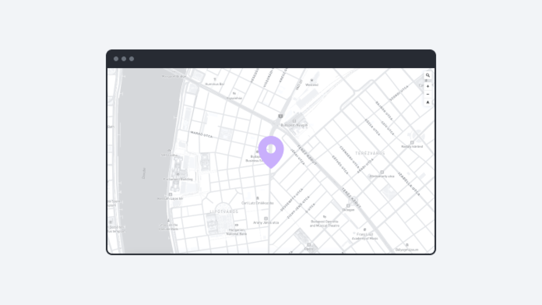The height and width of the screenshot is (305, 542).
Task: Click the Parliament Building label
Action: point(178,179)
